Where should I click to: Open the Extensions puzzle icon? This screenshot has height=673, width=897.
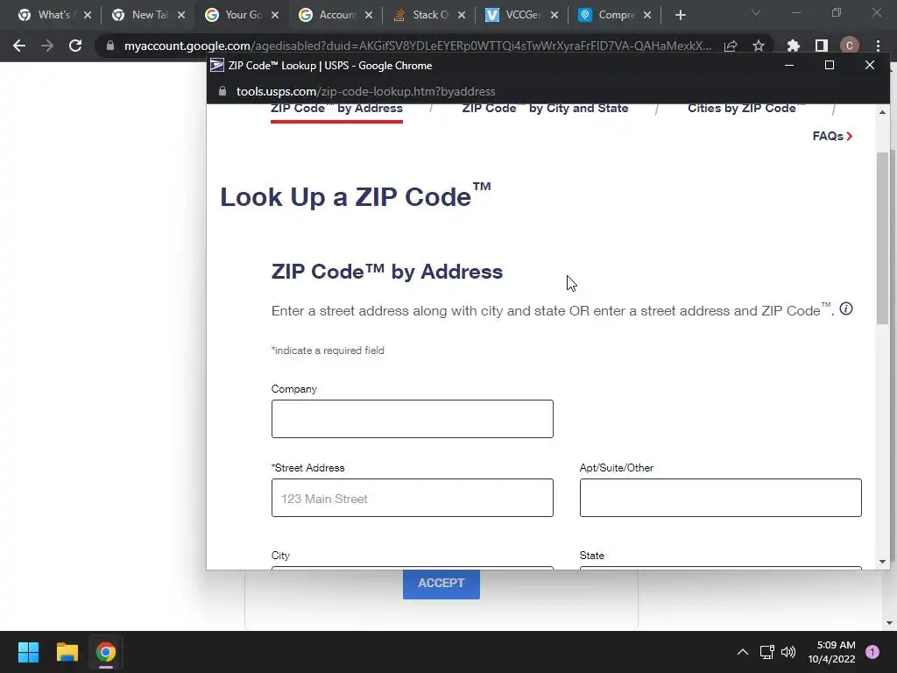(794, 46)
